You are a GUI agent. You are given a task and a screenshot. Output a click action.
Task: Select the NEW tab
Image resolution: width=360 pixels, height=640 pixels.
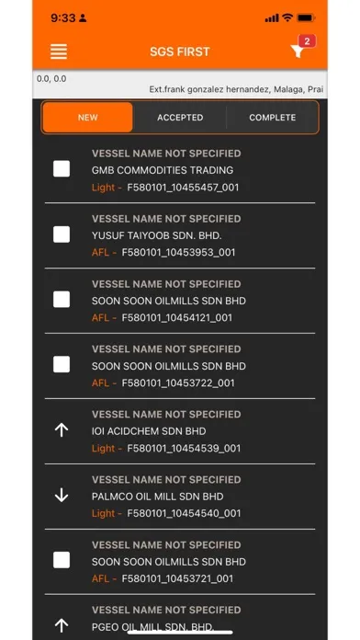tap(87, 118)
